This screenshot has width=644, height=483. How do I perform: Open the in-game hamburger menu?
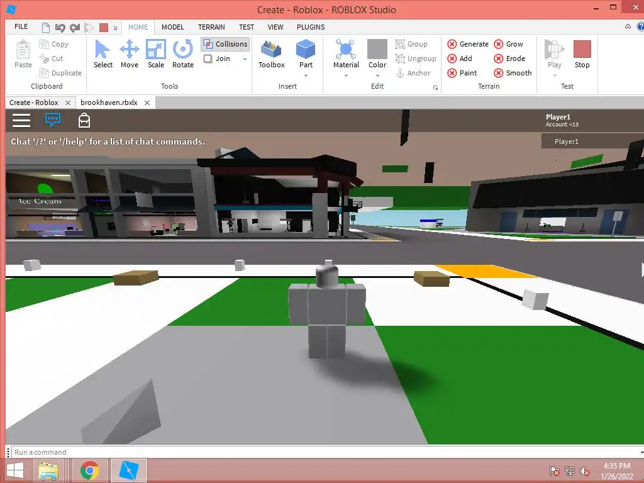point(21,120)
